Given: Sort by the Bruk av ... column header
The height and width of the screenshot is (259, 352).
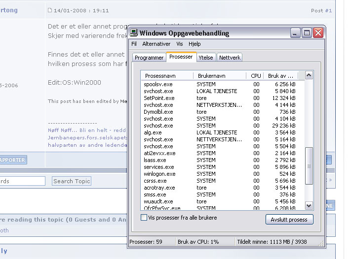Looking at the screenshot, I should [x=281, y=76].
